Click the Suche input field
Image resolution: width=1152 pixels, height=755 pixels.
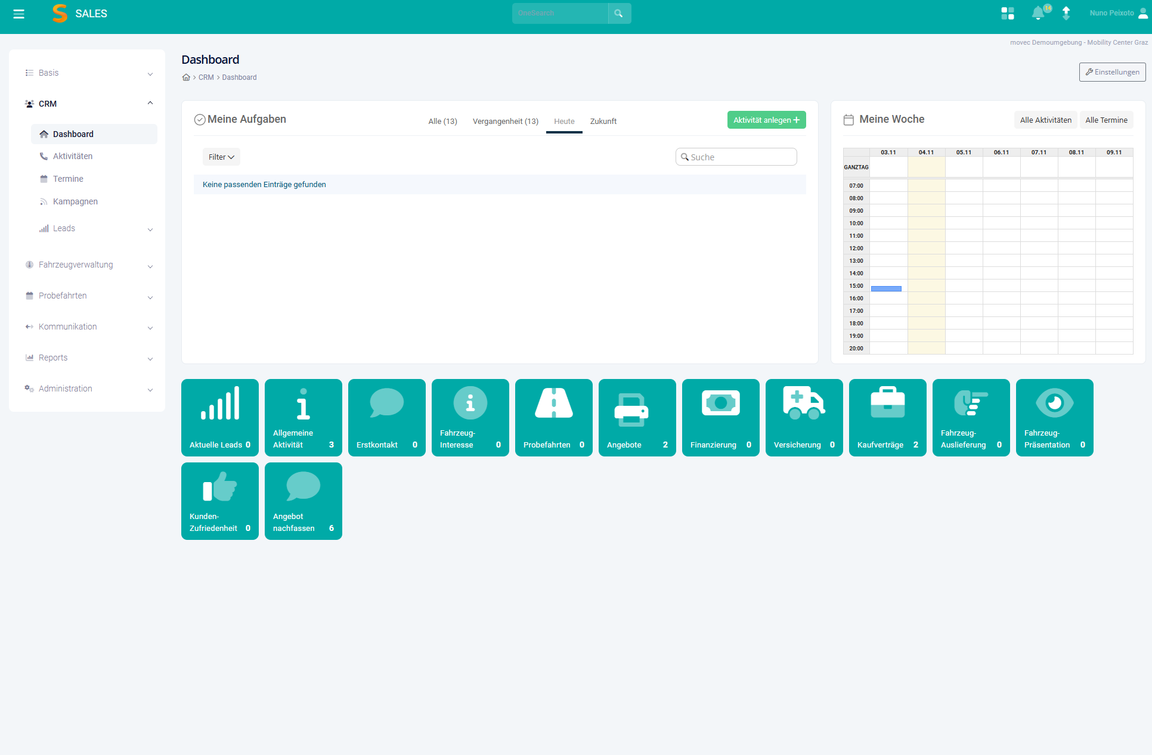pos(739,157)
